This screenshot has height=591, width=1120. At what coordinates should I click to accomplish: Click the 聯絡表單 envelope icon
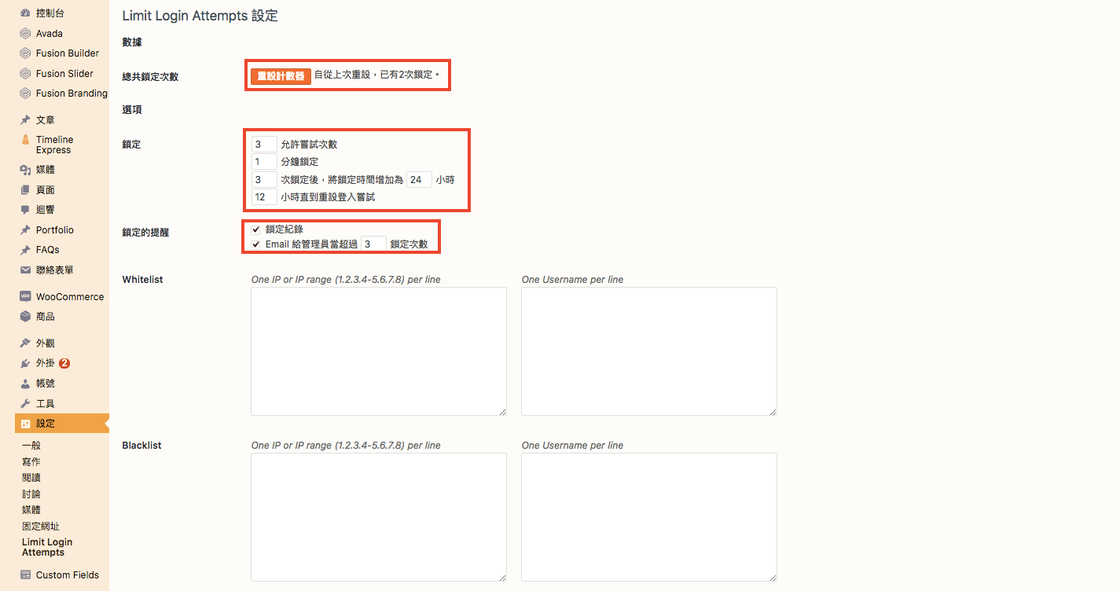[x=25, y=270]
